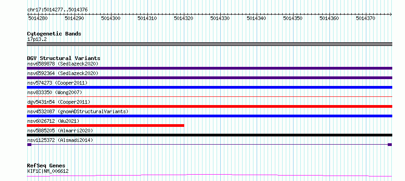Screen dimensions: 405x181
Task: Click the DGV Structural Variants track title
Action: 64,58
